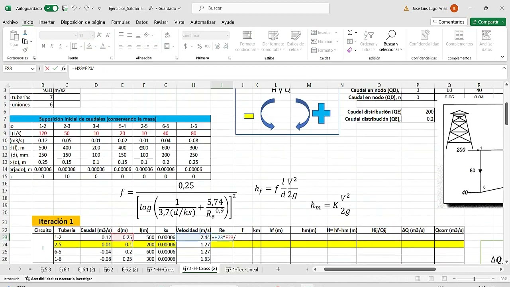Screen dimensions: 510x287
Task: Open the insert function fx dialog
Action: pos(63,69)
